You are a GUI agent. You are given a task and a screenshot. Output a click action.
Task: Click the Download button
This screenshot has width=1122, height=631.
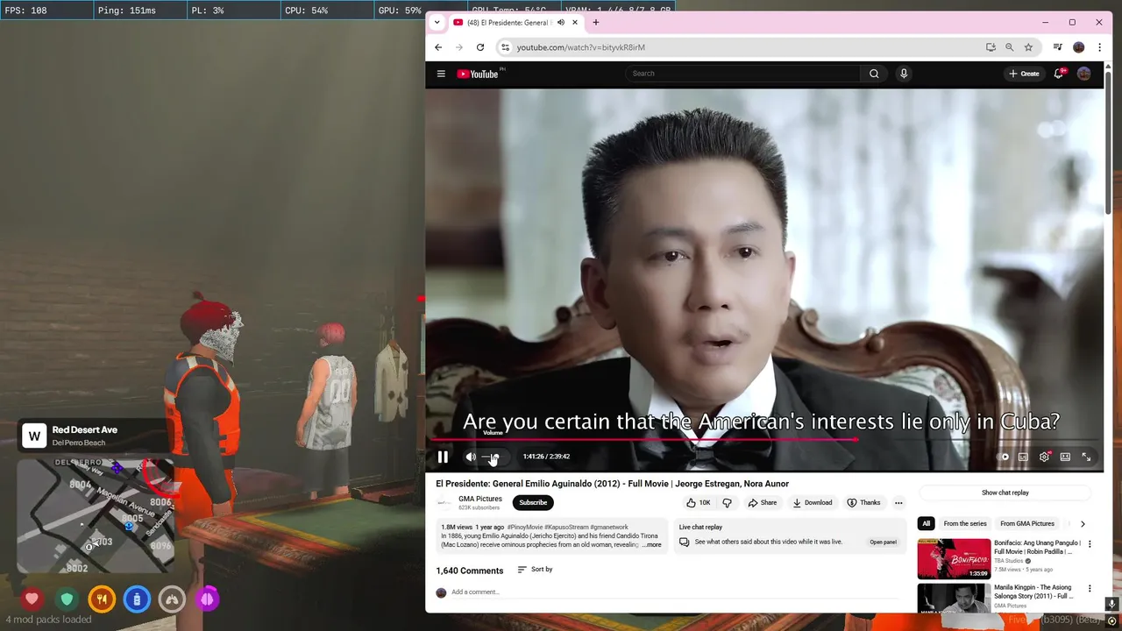813,503
